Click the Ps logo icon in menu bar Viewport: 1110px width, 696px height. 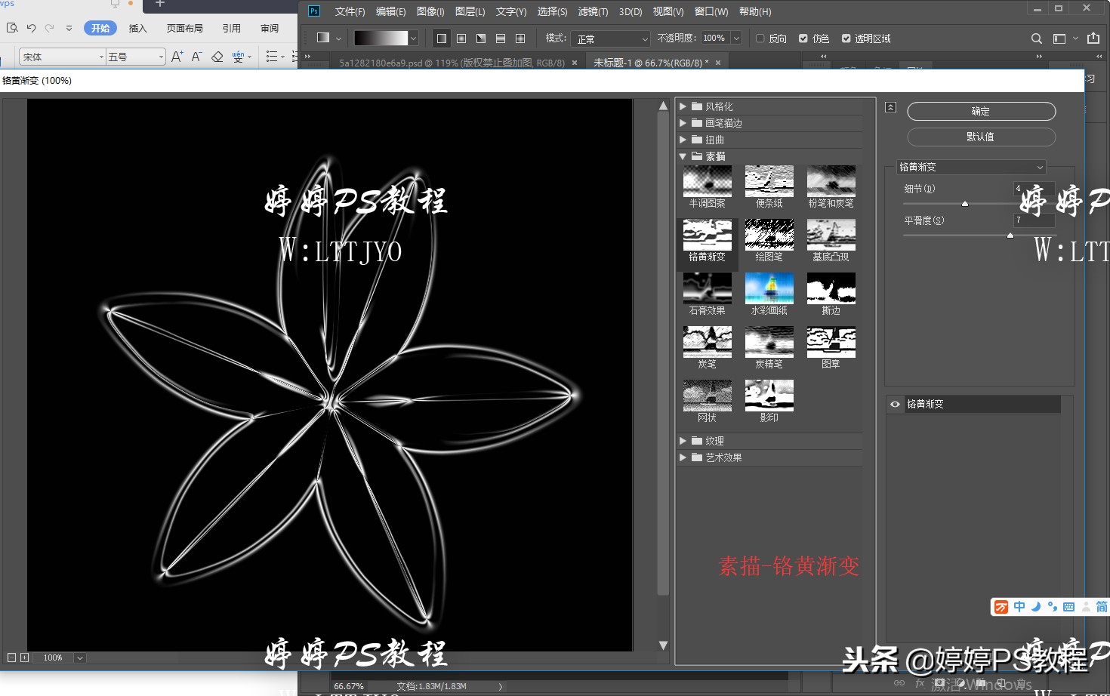pyautogui.click(x=313, y=11)
